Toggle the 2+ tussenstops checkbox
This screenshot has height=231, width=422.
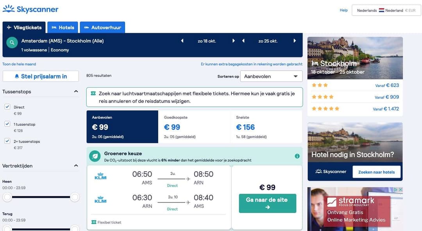(7, 141)
